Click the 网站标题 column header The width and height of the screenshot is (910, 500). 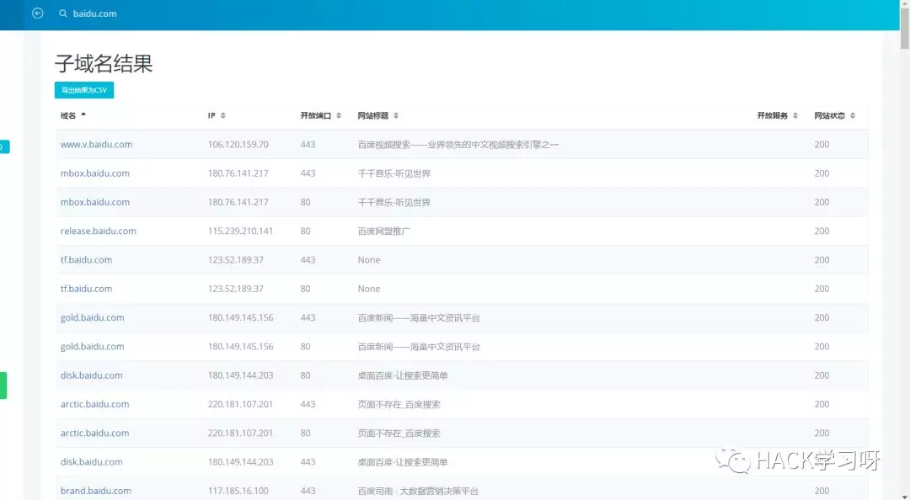[x=373, y=115]
